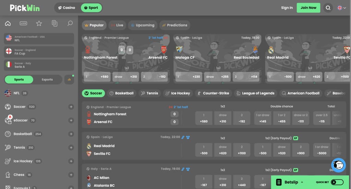Open the Serie A shortcut in sidebar

39,65
